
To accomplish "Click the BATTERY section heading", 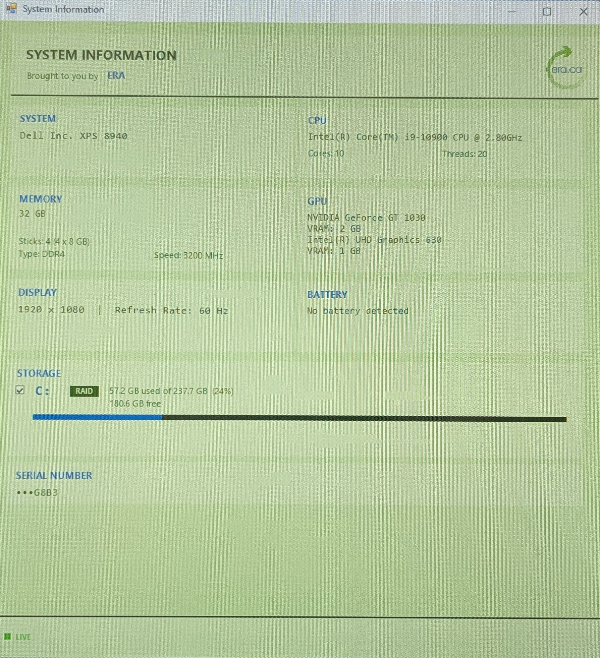I will pos(327,295).
